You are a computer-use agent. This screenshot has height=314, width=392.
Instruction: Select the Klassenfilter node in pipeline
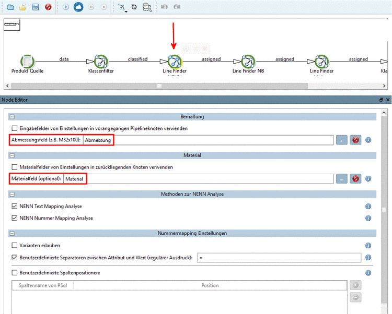[101, 62]
